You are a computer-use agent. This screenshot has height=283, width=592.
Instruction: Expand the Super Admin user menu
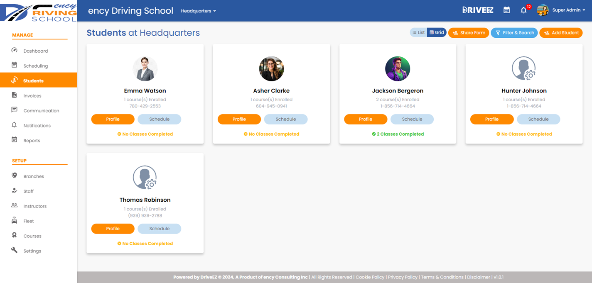coord(569,10)
